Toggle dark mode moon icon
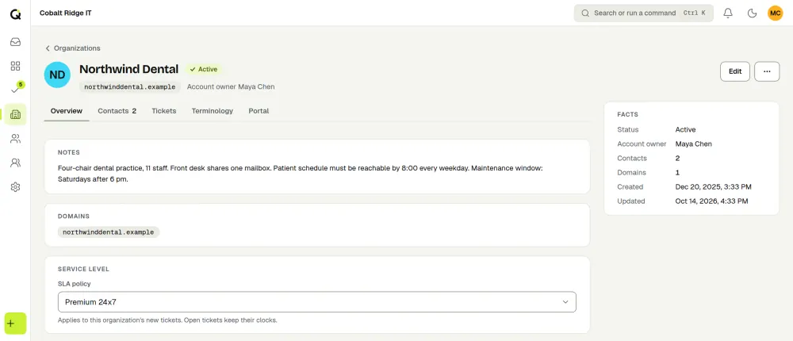The width and height of the screenshot is (793, 341). 752,13
